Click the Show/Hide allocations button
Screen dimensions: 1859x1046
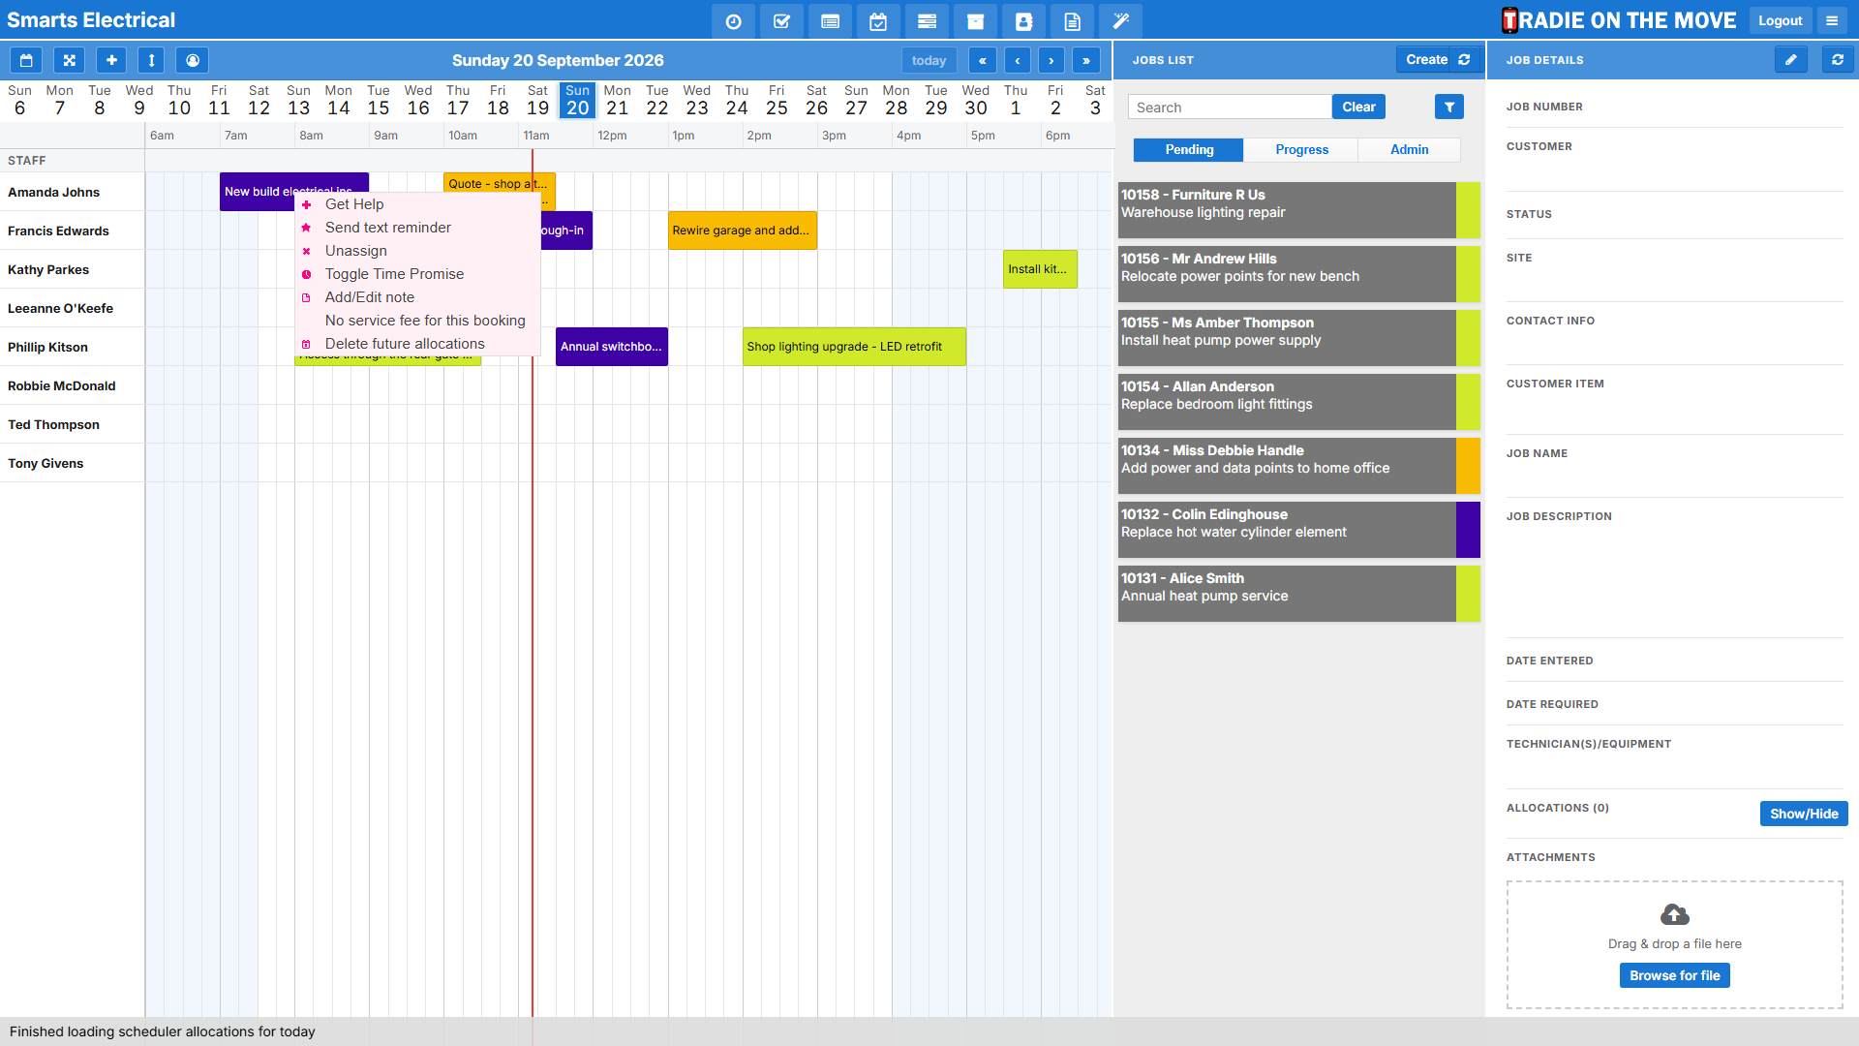1804,814
